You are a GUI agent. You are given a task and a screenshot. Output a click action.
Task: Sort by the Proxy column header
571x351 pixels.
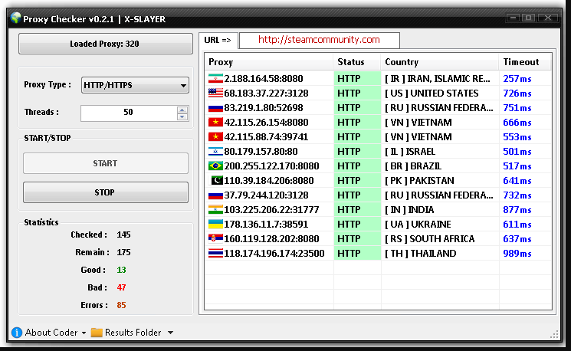pos(269,62)
